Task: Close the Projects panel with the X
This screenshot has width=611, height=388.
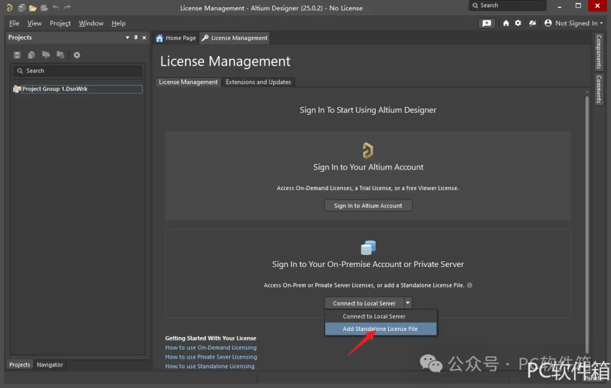Action: click(144, 38)
